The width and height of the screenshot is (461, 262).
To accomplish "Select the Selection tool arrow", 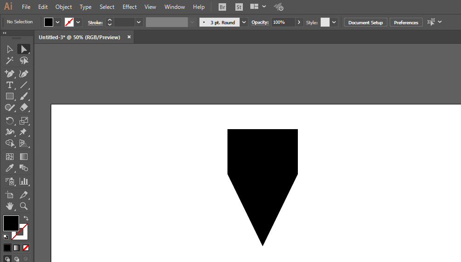I will coord(10,49).
